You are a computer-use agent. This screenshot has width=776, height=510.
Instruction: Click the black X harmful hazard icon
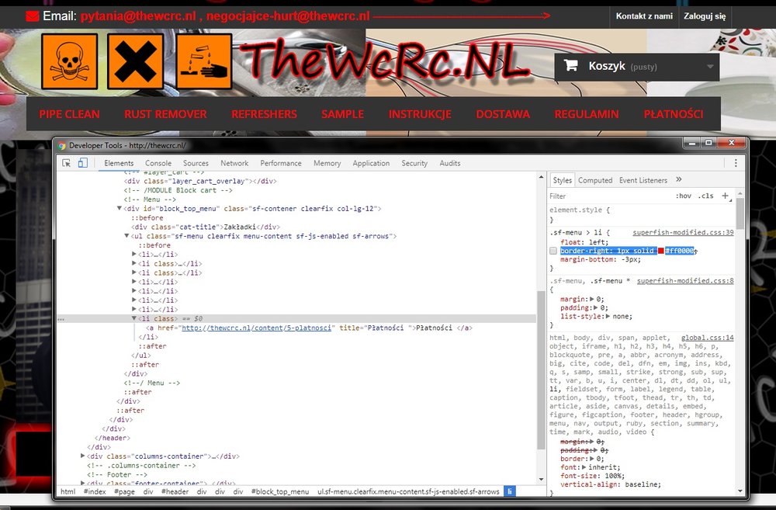click(135, 61)
